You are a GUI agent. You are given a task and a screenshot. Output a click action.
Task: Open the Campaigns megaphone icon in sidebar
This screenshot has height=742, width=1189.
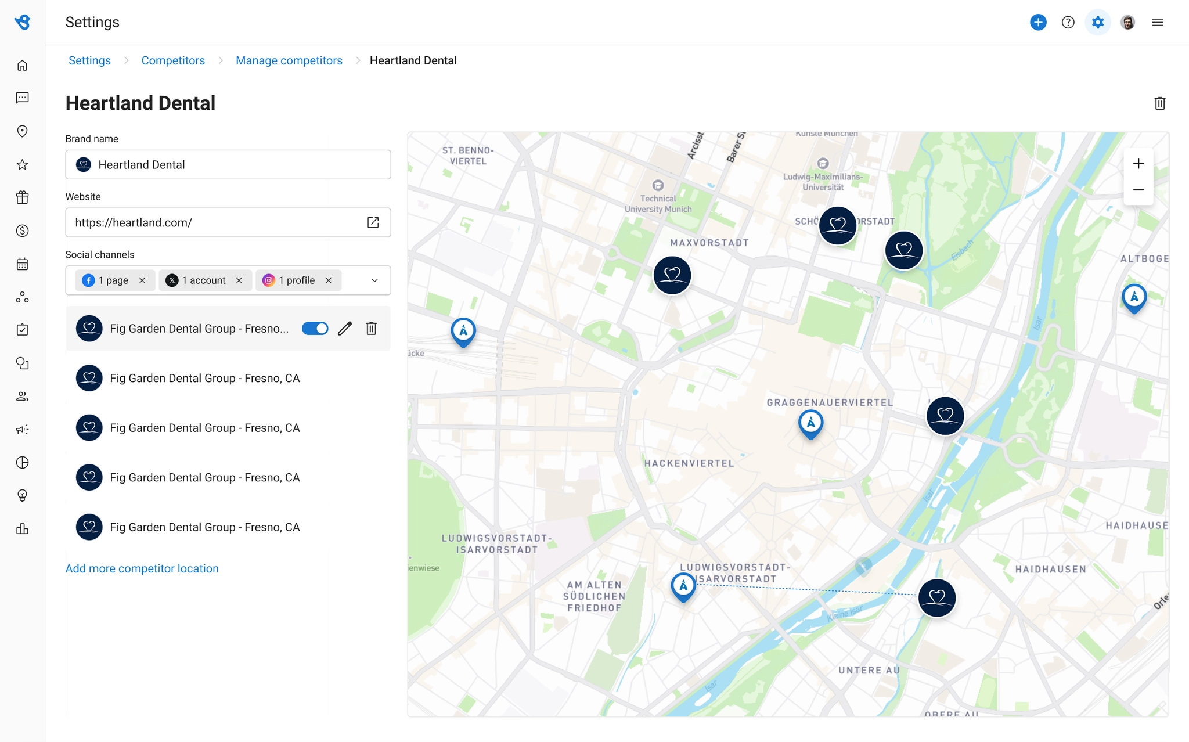[22, 430]
